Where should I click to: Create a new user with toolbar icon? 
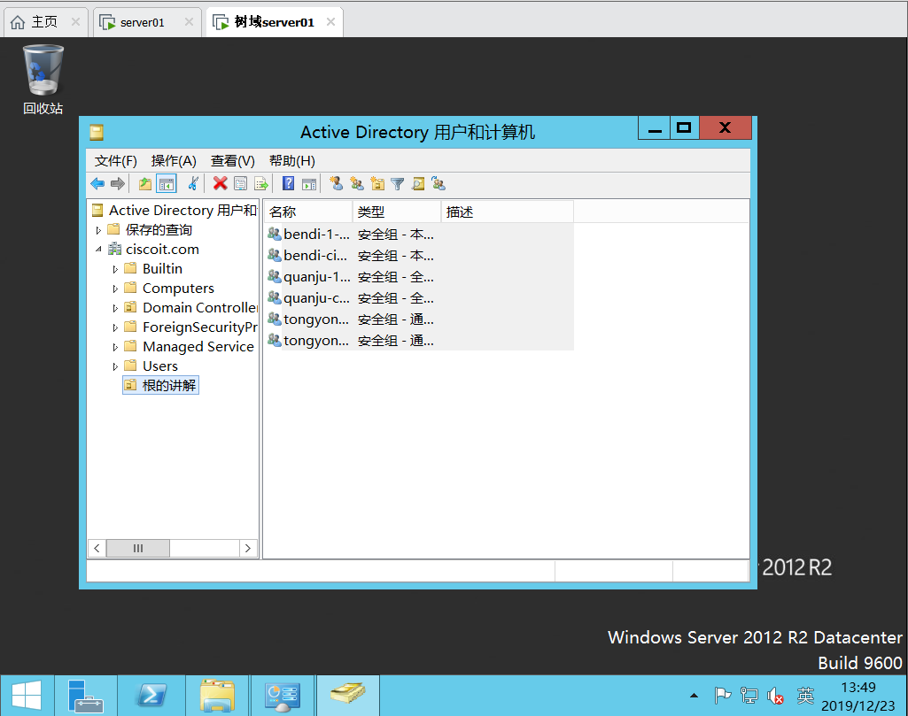click(337, 184)
